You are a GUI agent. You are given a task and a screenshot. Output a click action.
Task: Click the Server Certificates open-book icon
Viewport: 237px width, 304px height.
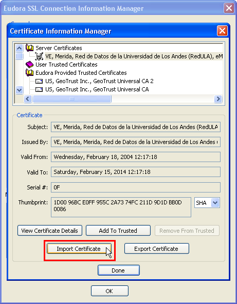[29, 47]
